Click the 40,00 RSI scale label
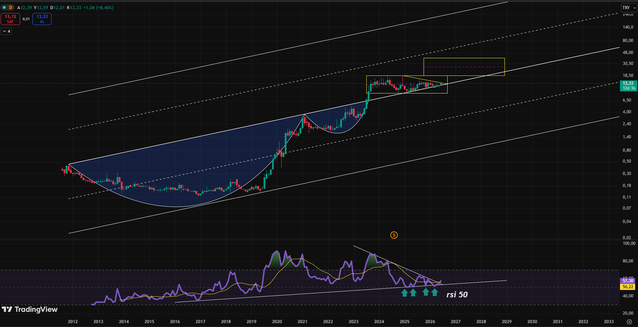 pyautogui.click(x=627, y=296)
